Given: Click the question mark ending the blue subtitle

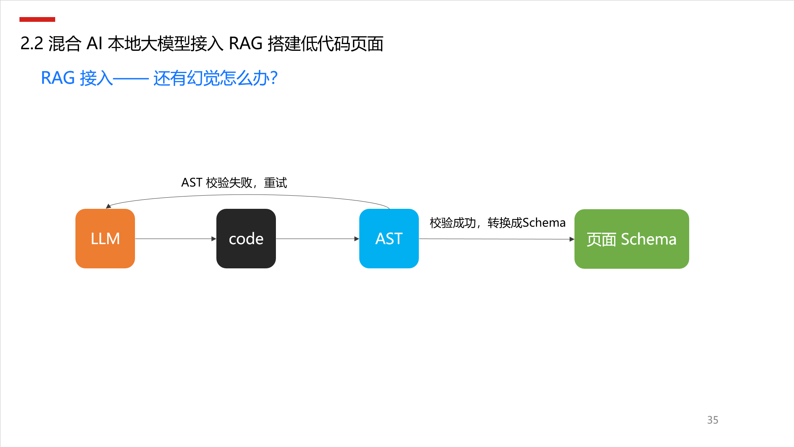Looking at the screenshot, I should 274,78.
